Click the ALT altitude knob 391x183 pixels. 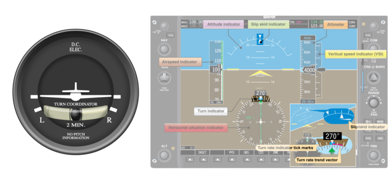[x=164, y=155]
